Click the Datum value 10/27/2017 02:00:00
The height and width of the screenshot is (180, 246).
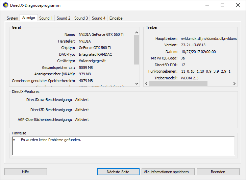(x=198, y=52)
